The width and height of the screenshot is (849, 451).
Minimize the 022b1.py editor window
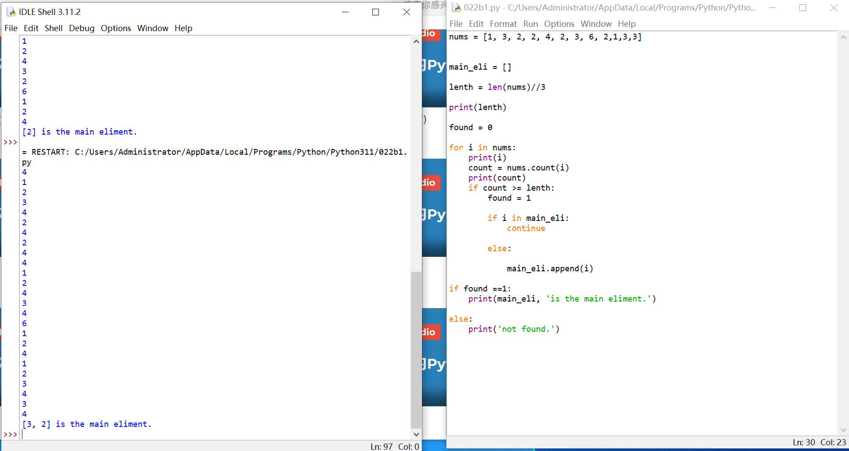[x=773, y=7]
